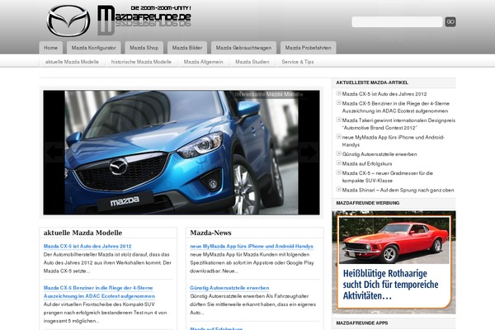
Task: Open the 'Service & Tips' submenu item
Action: 298,62
